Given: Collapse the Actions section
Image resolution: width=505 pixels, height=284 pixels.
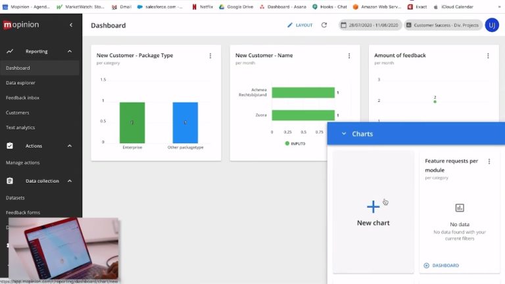Looking at the screenshot, I should point(70,146).
